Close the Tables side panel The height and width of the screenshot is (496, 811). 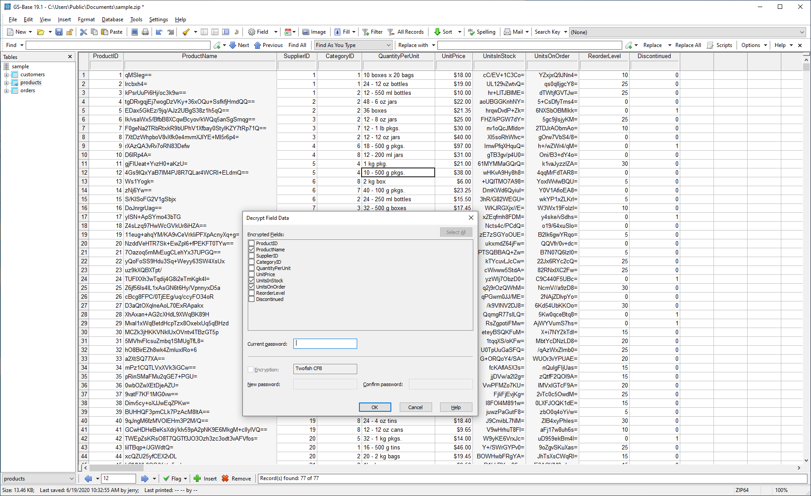[x=70, y=57]
